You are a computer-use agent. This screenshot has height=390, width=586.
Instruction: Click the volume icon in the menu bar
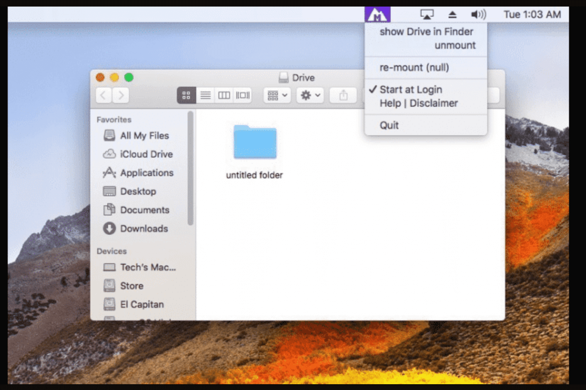click(478, 14)
